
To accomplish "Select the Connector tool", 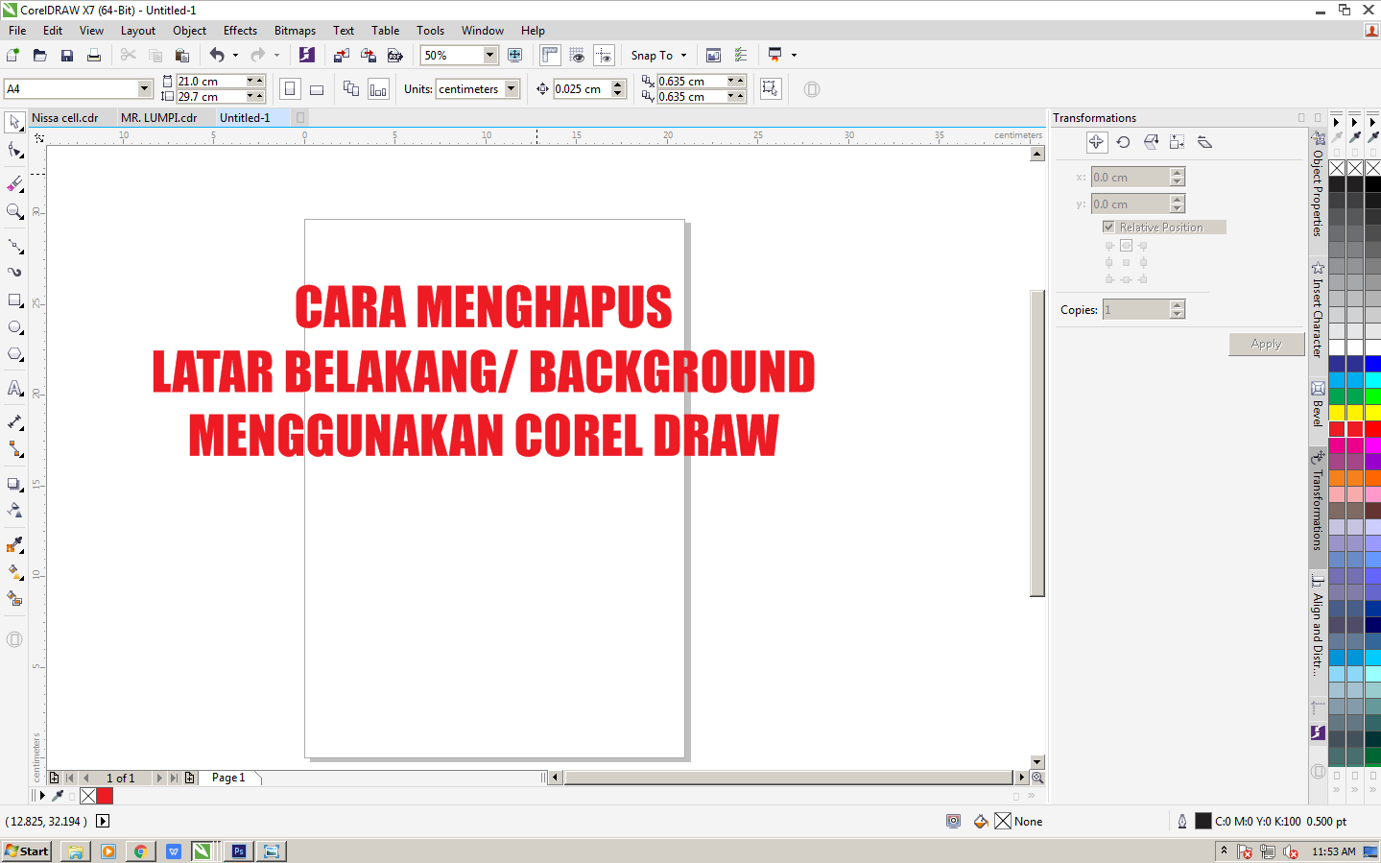I will [x=14, y=448].
